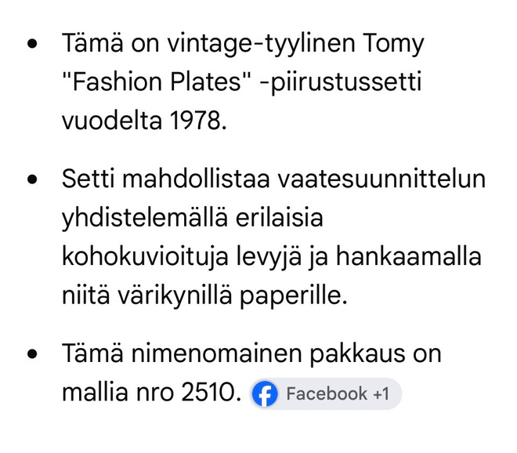Open the Facebook +1 source chip
The height and width of the screenshot is (453, 517).
tap(325, 393)
